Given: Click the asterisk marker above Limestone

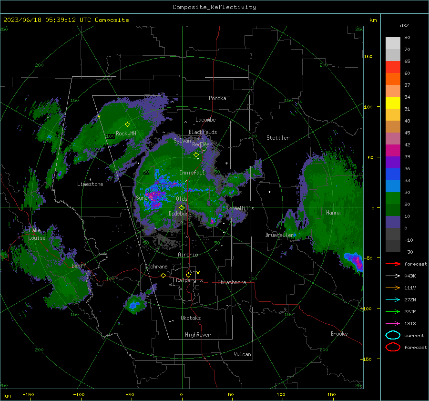Looking at the screenshot, I should click(x=90, y=180).
